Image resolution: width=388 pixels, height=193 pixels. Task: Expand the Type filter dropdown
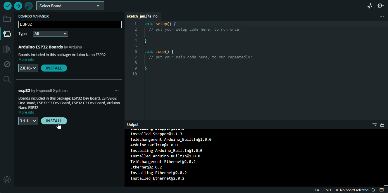pyautogui.click(x=50, y=34)
